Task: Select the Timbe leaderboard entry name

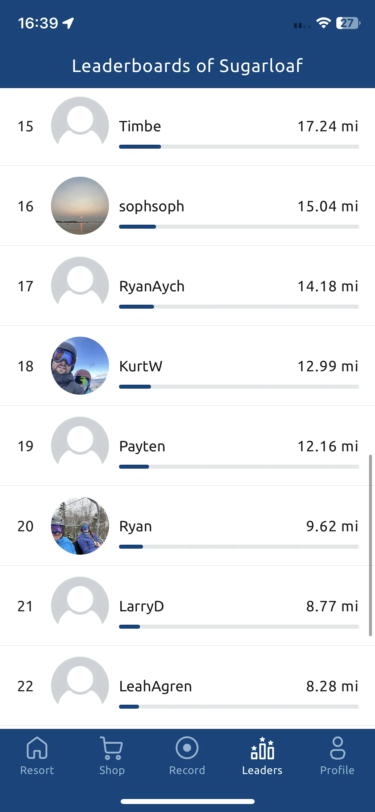Action: (140, 126)
